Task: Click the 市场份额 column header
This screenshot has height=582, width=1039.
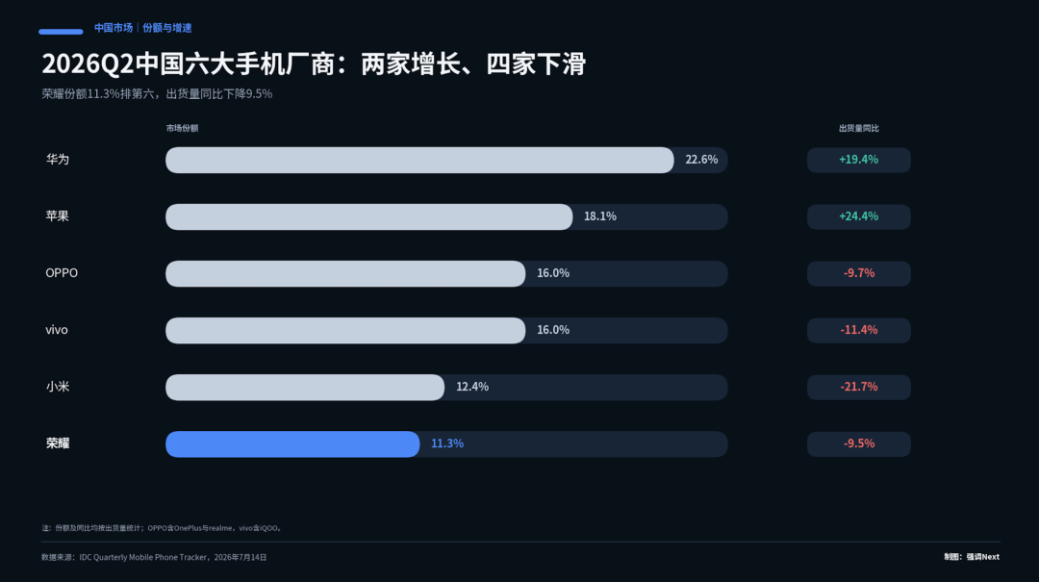Action: [x=182, y=128]
